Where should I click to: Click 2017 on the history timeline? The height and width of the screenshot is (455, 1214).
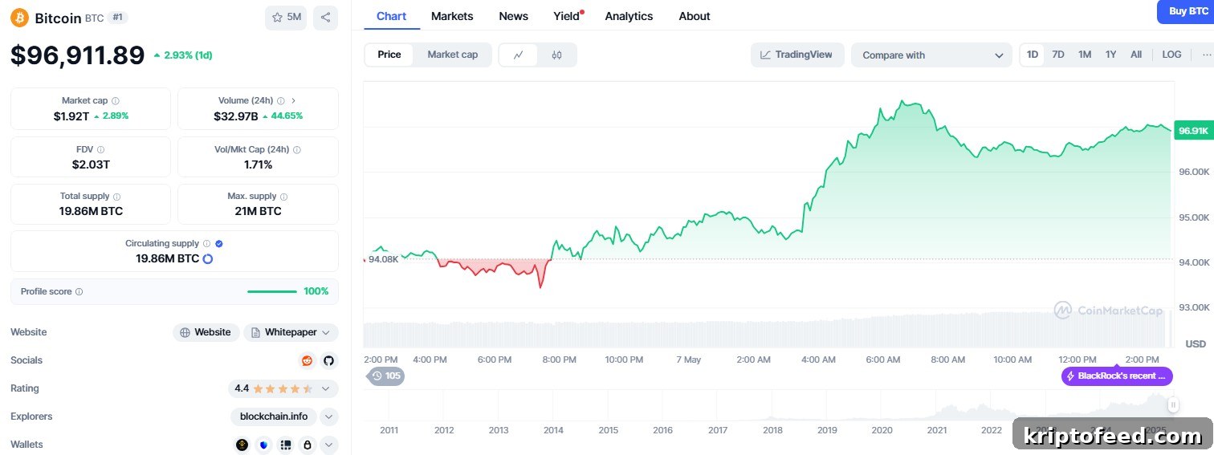(718, 430)
